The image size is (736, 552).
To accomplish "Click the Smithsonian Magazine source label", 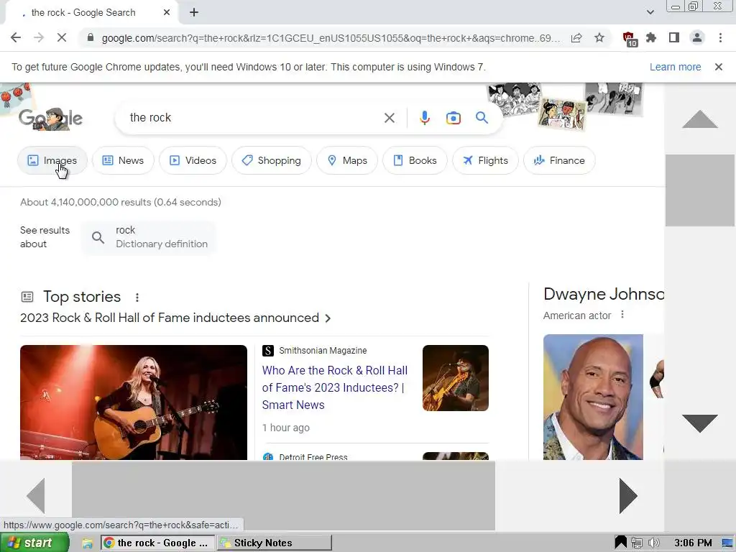I will 323,351.
